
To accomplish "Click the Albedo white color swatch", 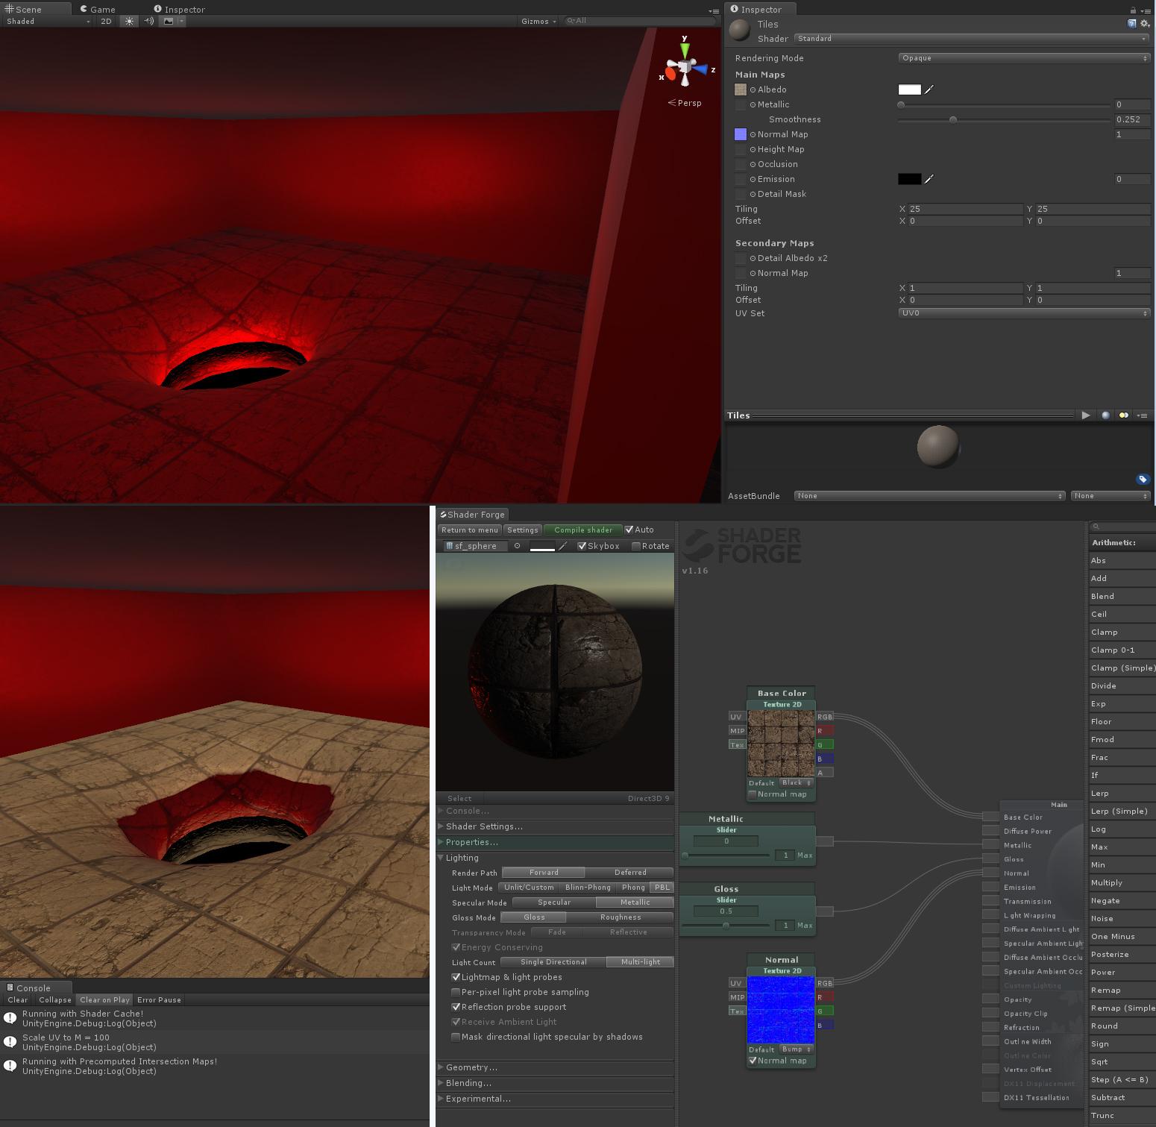I will tap(909, 90).
